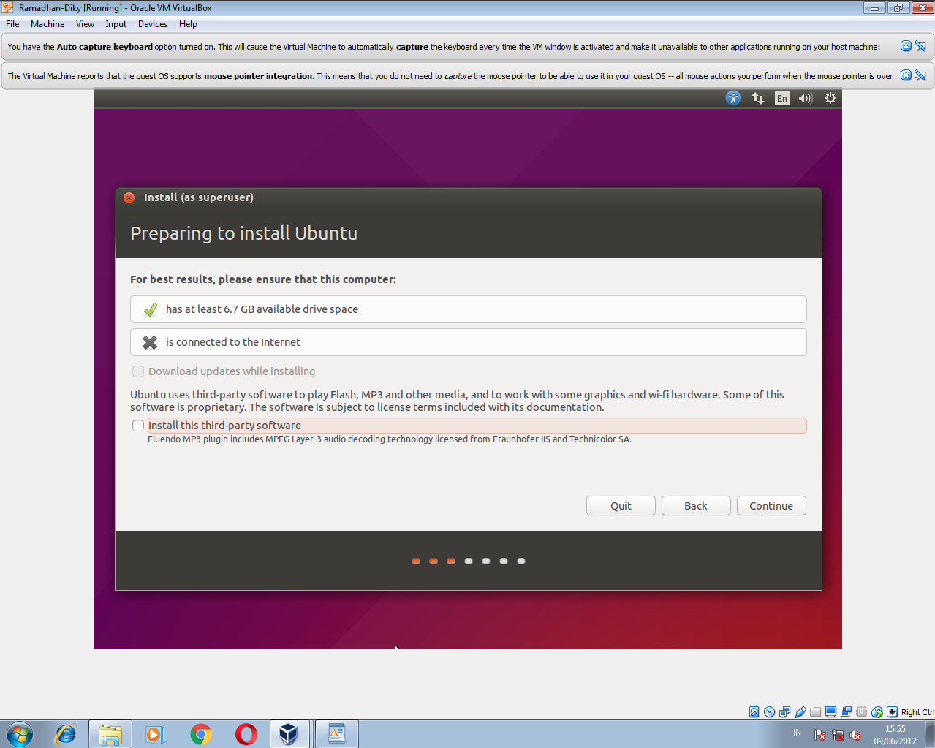Click the network adapters icon in VirtualBox status bar

(784, 711)
